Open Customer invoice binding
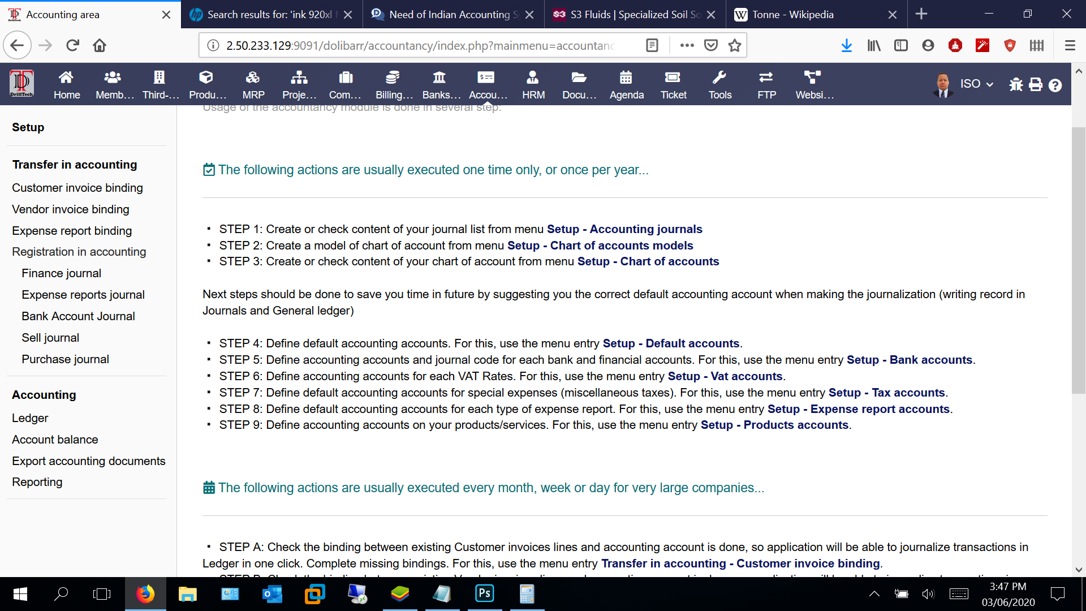 coord(77,188)
